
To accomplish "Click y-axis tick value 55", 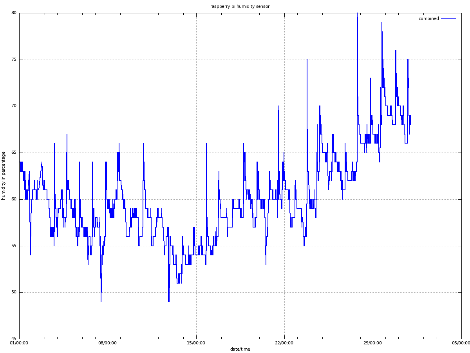I will pos(14,246).
